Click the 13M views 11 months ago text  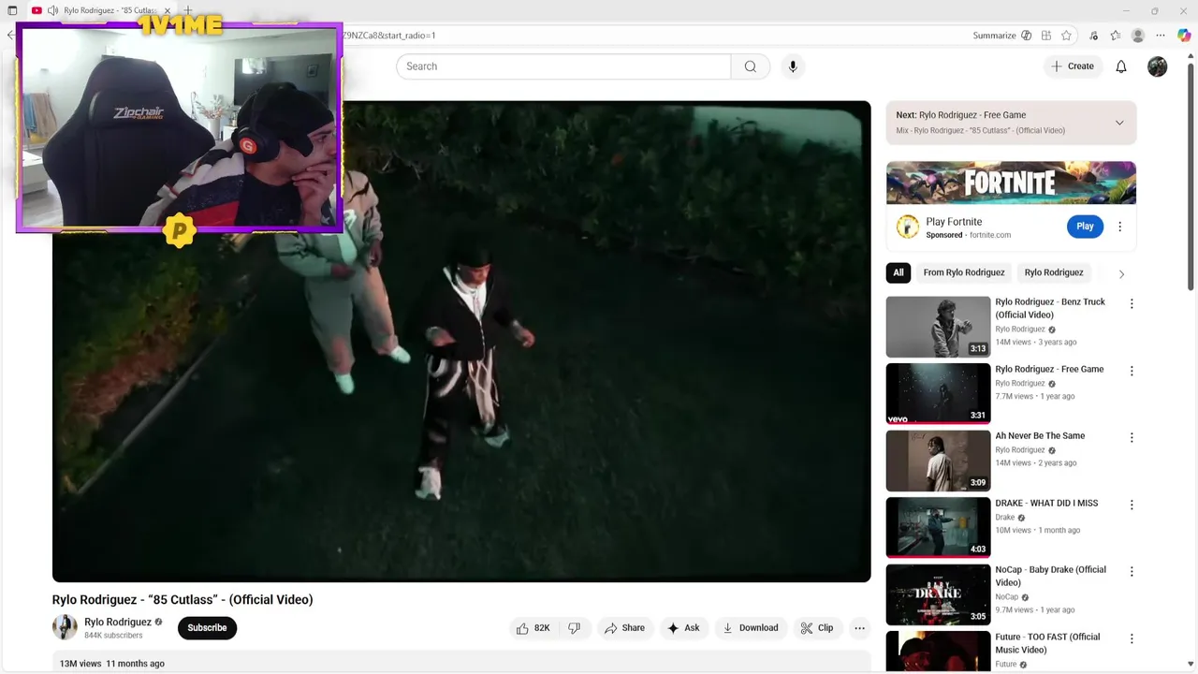pyautogui.click(x=112, y=664)
